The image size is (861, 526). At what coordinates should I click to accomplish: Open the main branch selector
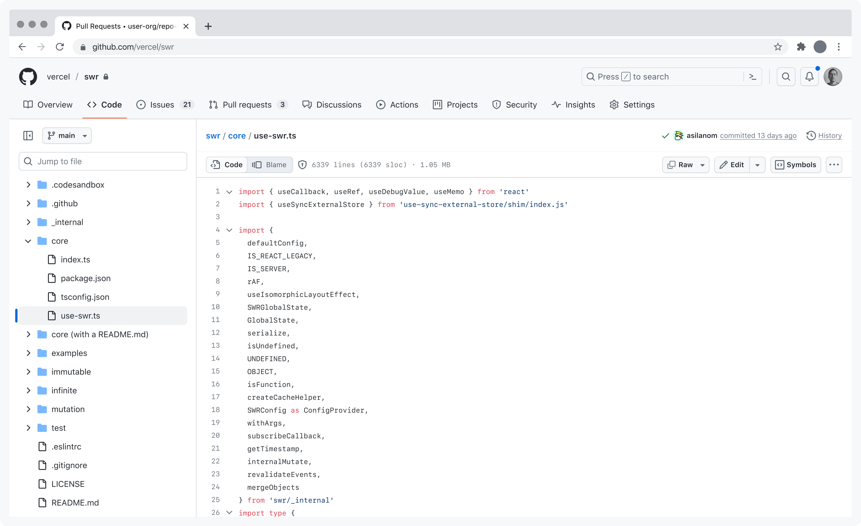click(x=67, y=135)
